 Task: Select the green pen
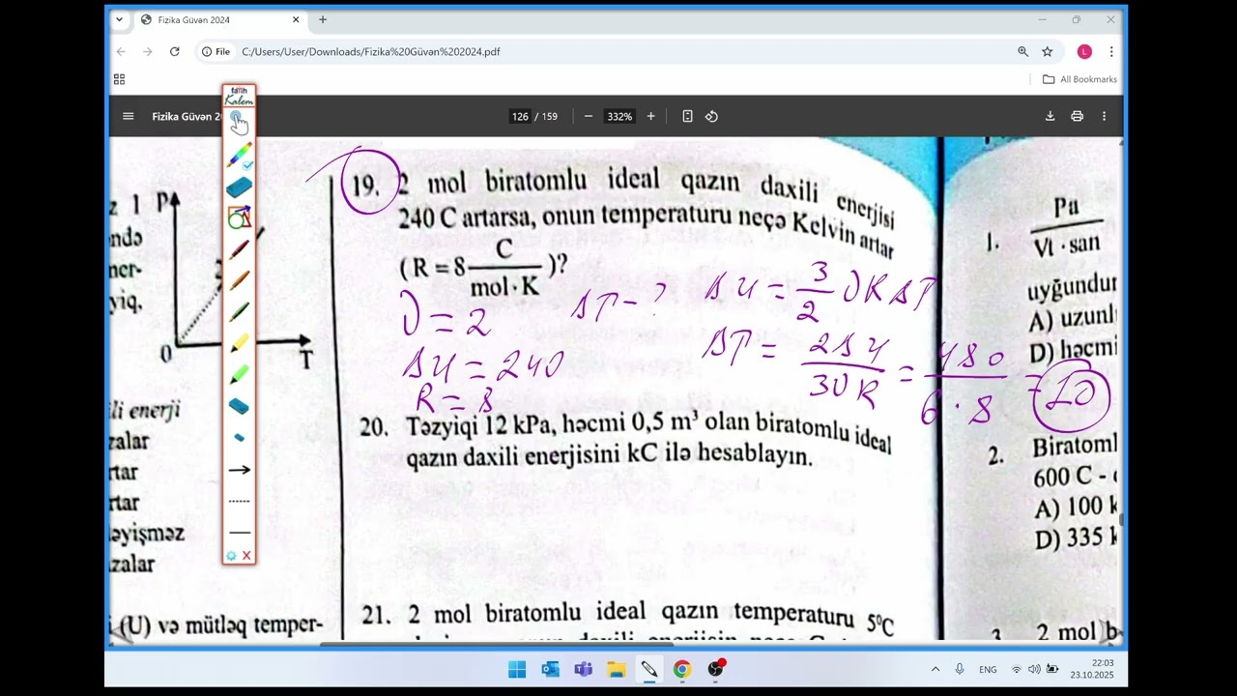pos(239,311)
